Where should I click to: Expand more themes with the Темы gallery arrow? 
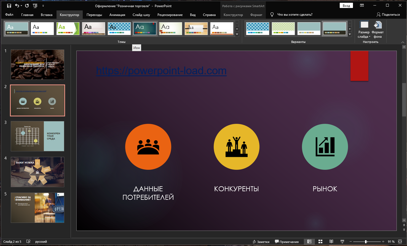click(237, 34)
